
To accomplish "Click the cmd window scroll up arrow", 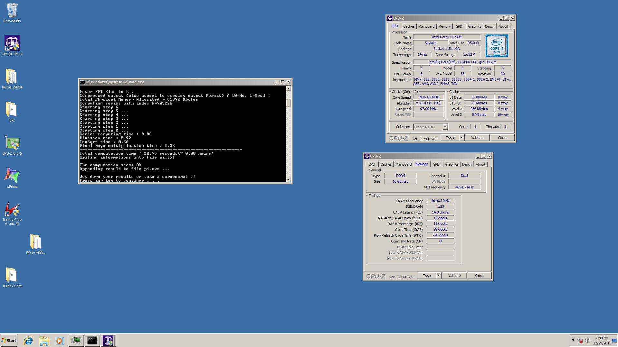I will (x=289, y=88).
